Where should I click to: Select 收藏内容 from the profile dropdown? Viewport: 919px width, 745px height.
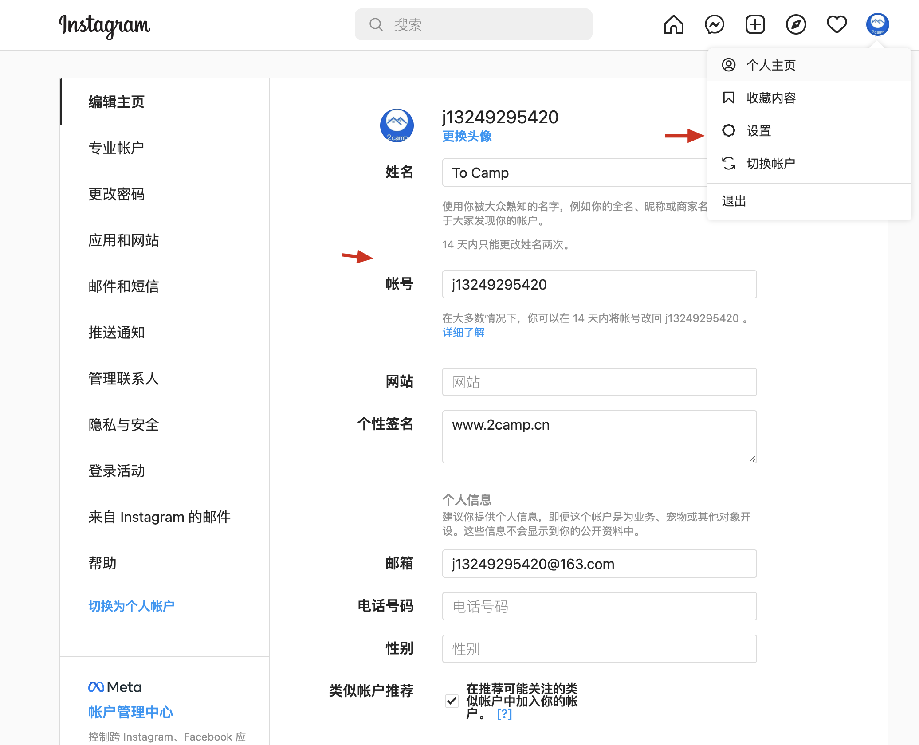(x=771, y=98)
